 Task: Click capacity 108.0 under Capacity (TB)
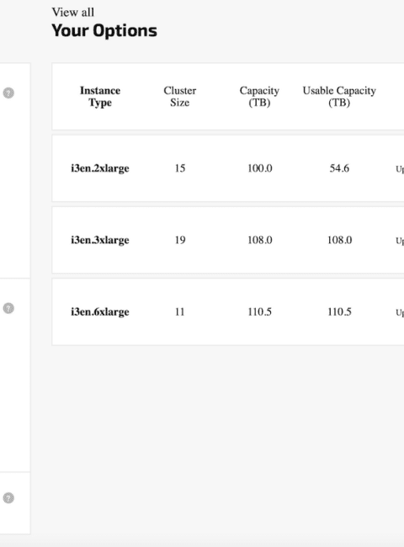(260, 241)
